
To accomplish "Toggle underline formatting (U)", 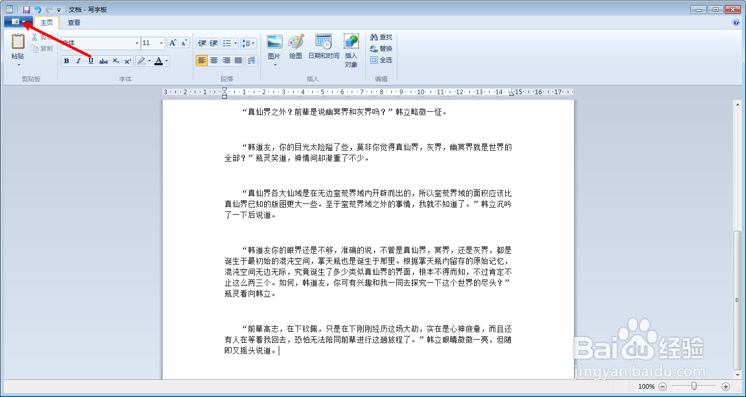I will [x=91, y=61].
